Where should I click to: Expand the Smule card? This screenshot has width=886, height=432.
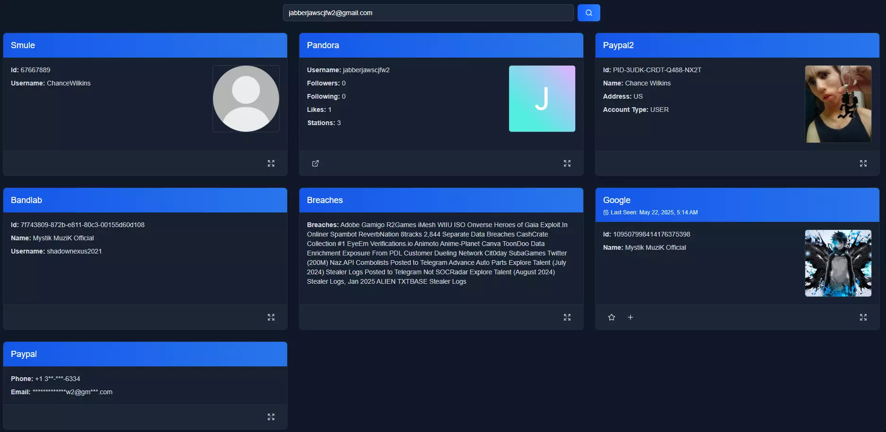[271, 163]
